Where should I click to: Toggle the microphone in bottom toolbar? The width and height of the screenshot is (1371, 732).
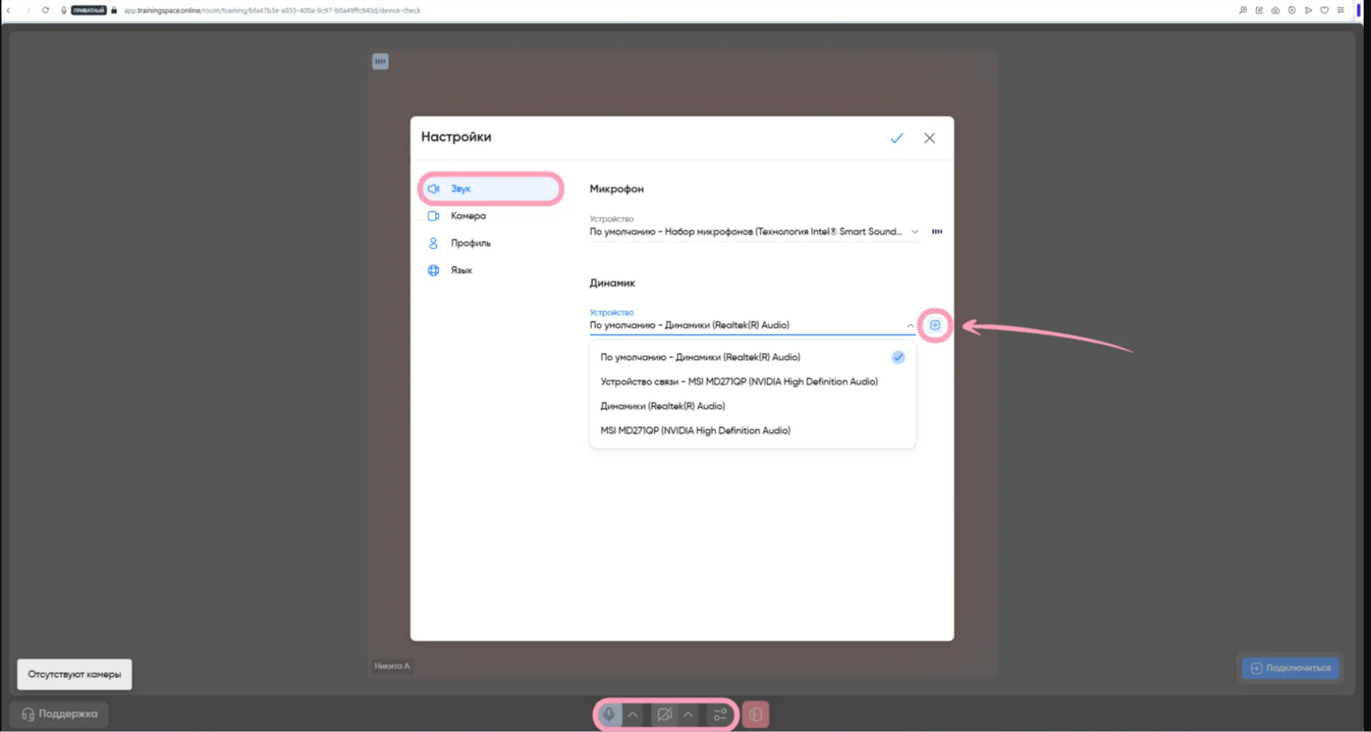pos(609,714)
